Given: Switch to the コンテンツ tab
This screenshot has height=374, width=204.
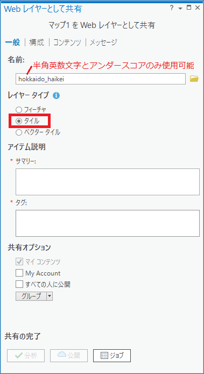Looking at the screenshot, I should coord(67,43).
